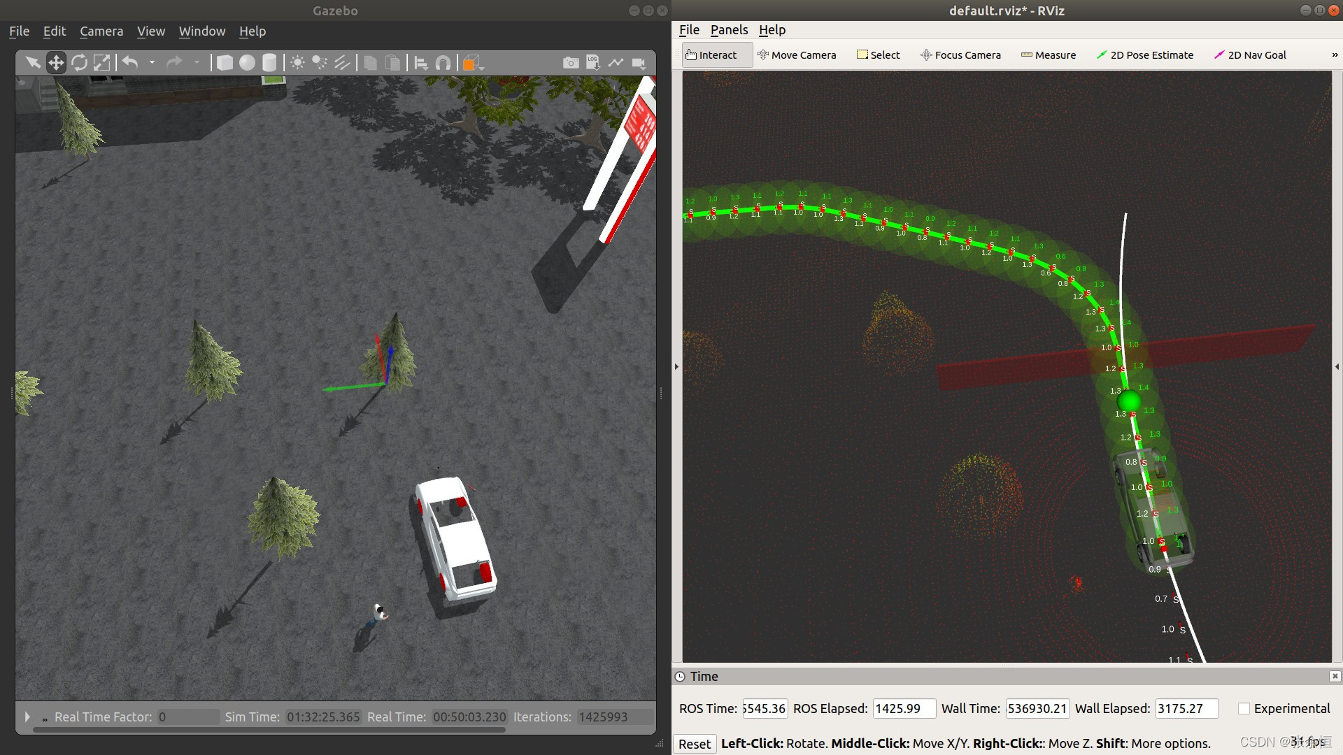Image resolution: width=1343 pixels, height=755 pixels.
Task: Insert a sphere shape in Gazebo
Action: 247,63
